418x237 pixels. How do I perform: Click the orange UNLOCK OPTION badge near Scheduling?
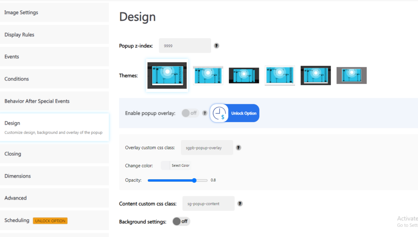pyautogui.click(x=50, y=221)
